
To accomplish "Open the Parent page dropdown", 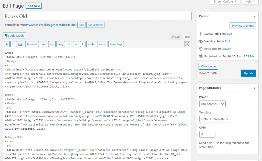I will 212,104.
